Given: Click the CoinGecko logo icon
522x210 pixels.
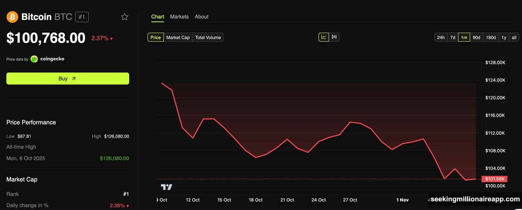Looking at the screenshot, I should coord(34,59).
